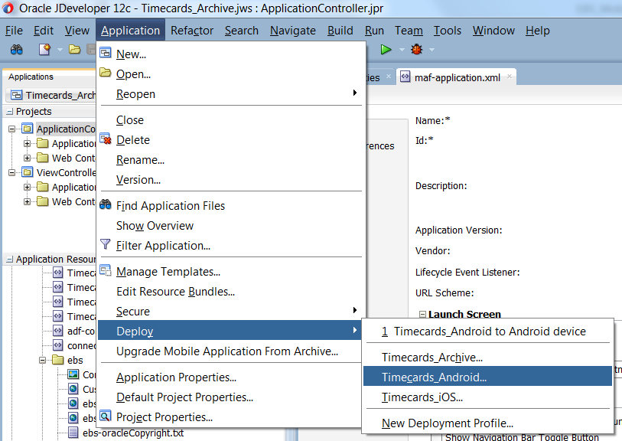
Task: Open the Debug button dropdown arrow
Action: pos(432,50)
